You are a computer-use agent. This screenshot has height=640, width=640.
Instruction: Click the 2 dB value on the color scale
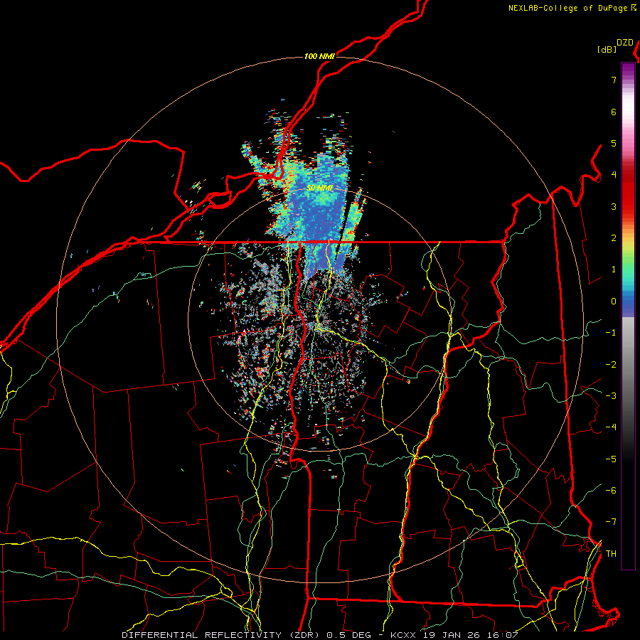pyautogui.click(x=614, y=238)
